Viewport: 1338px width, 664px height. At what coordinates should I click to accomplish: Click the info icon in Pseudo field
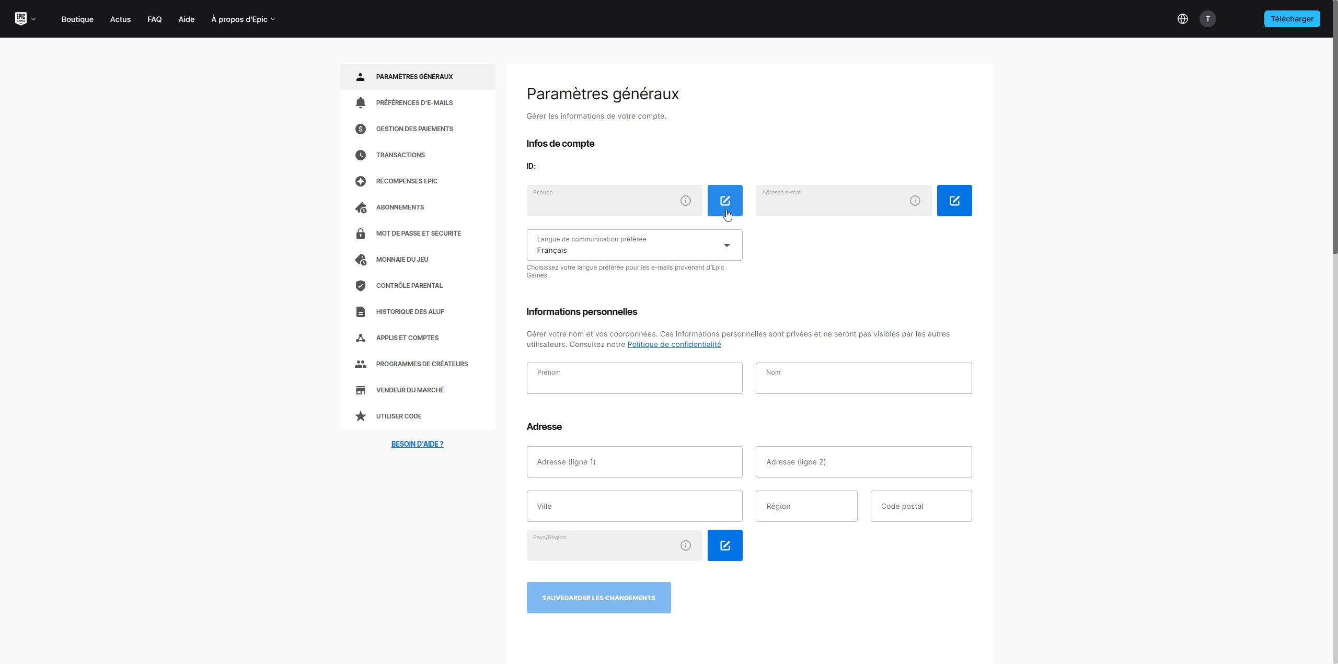[x=685, y=201]
